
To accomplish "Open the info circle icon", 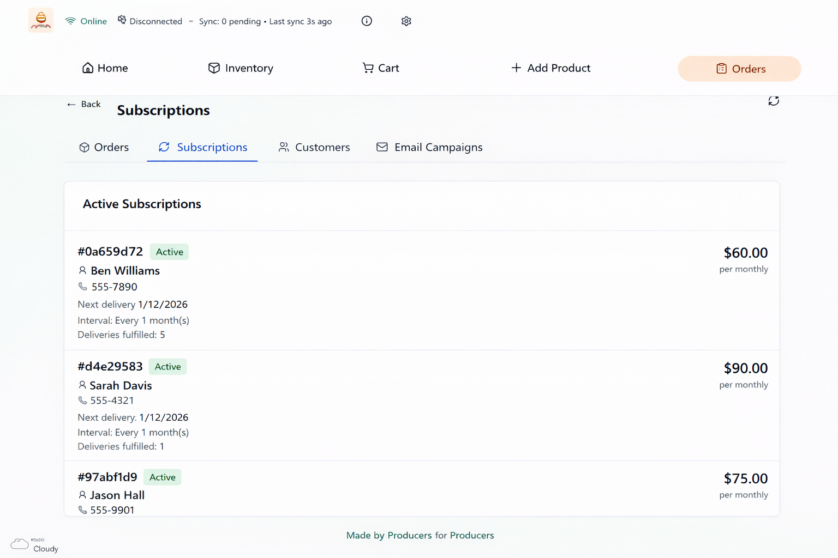I will pyautogui.click(x=367, y=21).
